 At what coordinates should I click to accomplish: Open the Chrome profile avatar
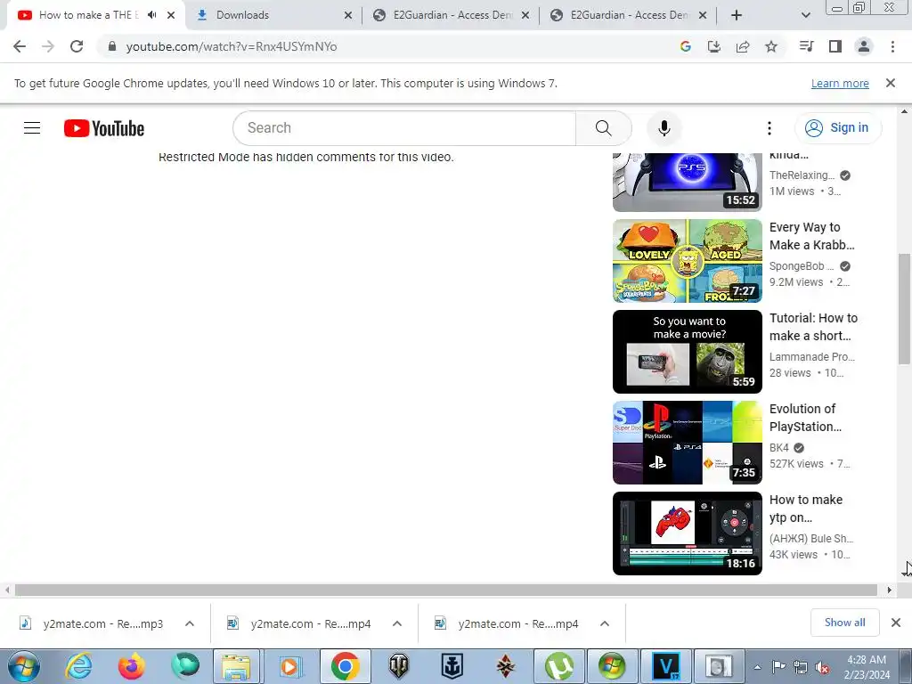pyautogui.click(x=864, y=46)
